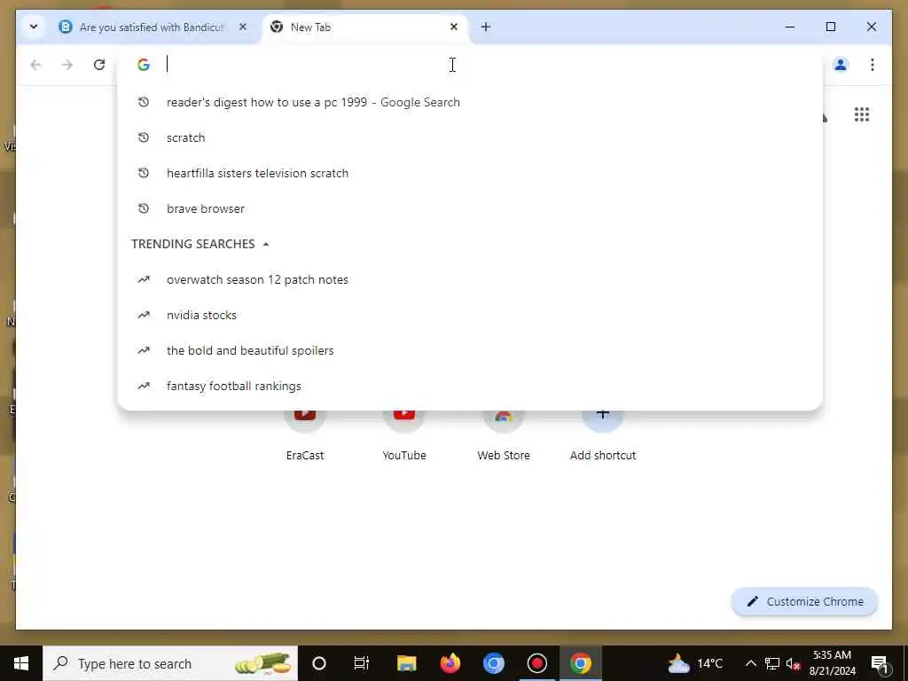Open the Google apps grid icon

862,114
